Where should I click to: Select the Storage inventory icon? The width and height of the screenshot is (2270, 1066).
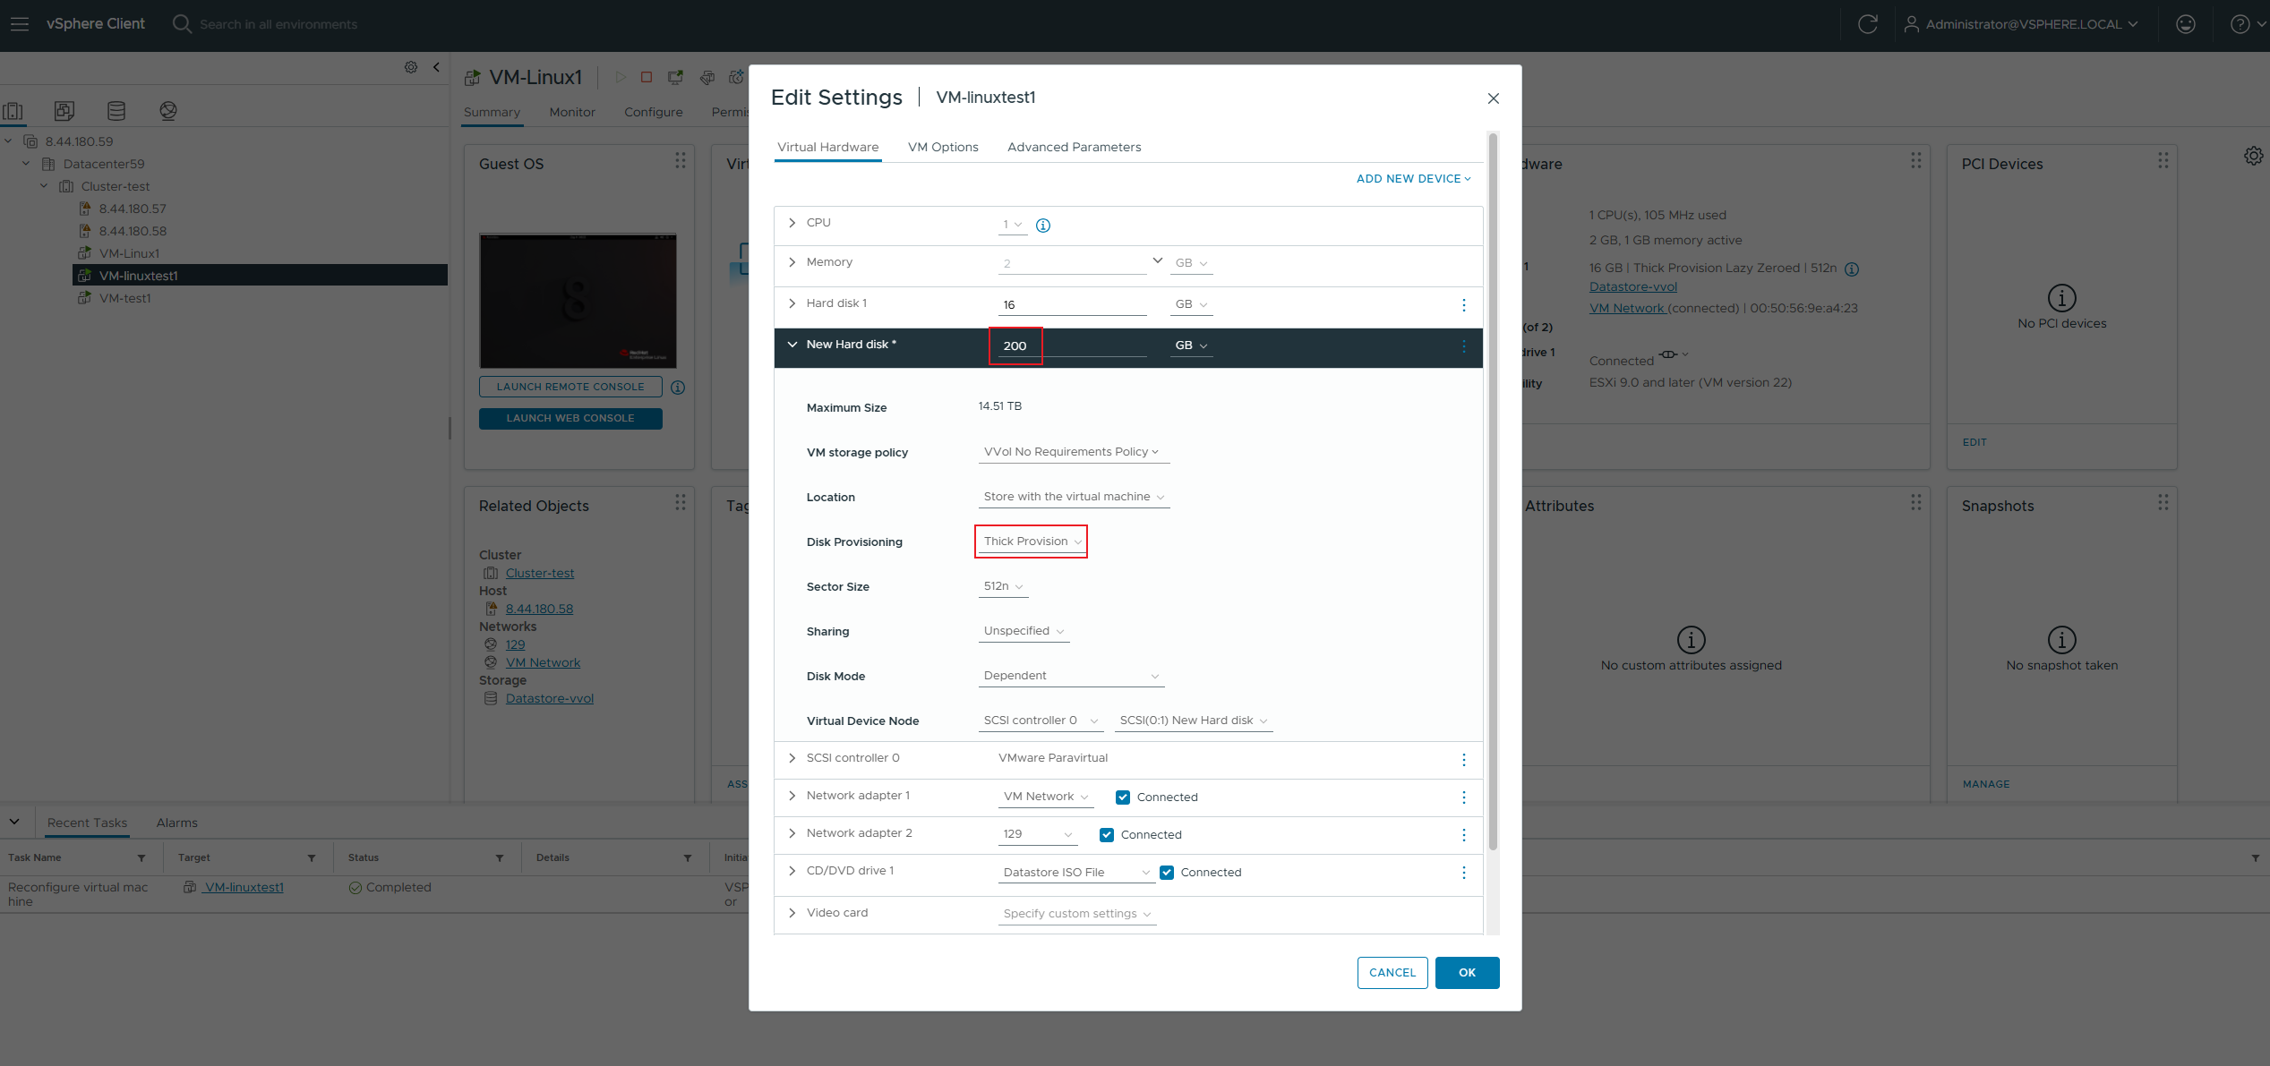click(116, 111)
